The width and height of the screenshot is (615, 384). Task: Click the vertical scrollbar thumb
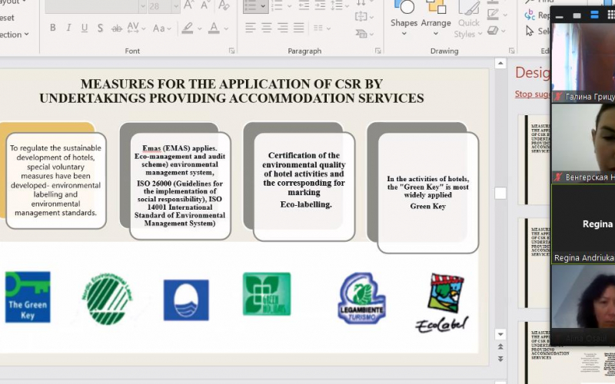500,194
